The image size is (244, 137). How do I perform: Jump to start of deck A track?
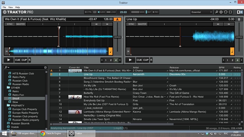point(6,51)
